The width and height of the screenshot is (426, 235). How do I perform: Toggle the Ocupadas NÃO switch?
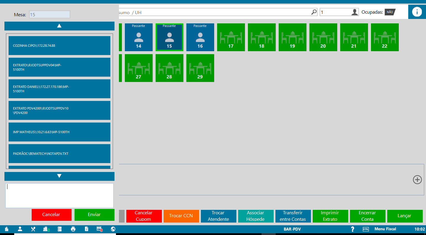coord(390,12)
